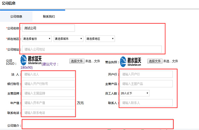The height and width of the screenshot is (130, 199).
Task: Select the 公司信息 tab
Action: pyautogui.click(x=16, y=16)
